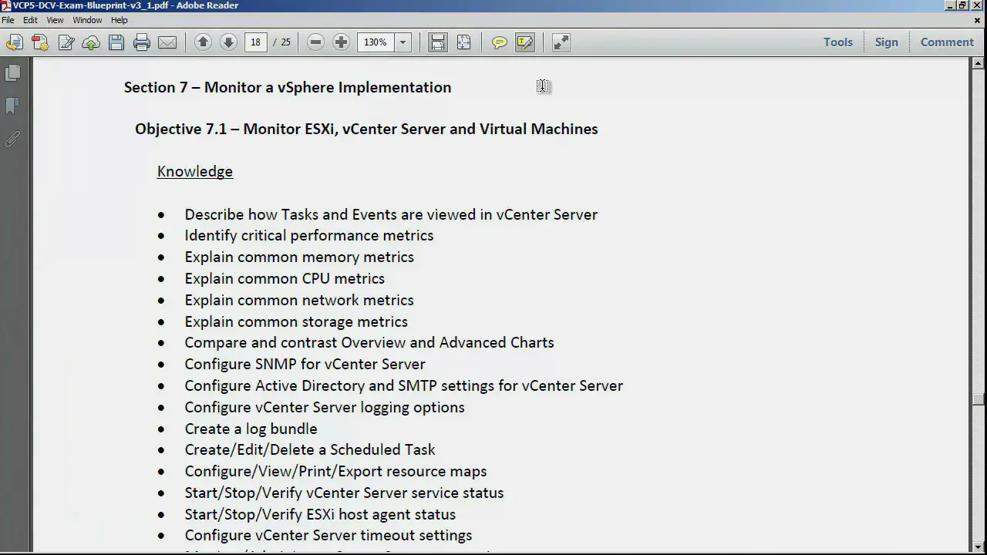Open the Edit menu

(30, 20)
